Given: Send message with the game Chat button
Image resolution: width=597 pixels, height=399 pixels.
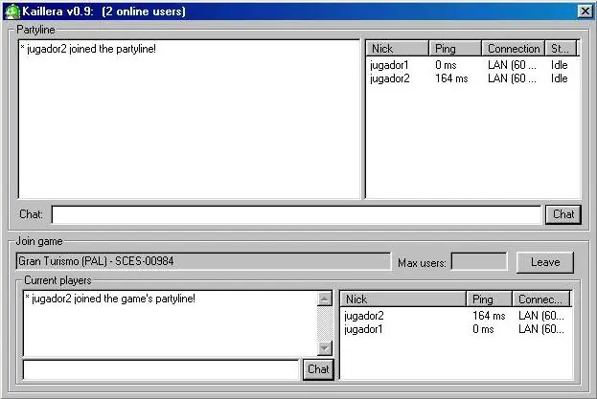Looking at the screenshot, I should coord(318,369).
